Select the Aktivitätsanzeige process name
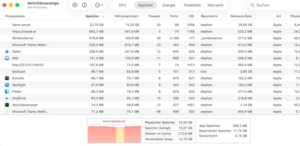300x146 pixels. [25, 105]
